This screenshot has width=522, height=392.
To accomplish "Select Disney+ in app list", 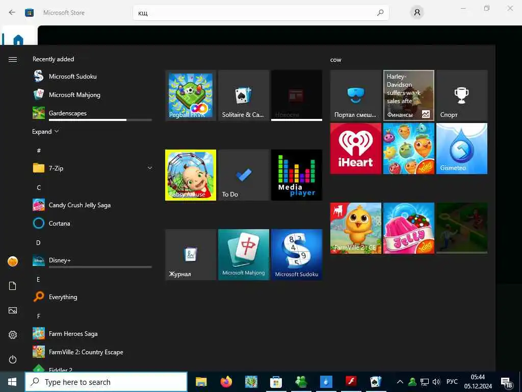I will click(93, 260).
